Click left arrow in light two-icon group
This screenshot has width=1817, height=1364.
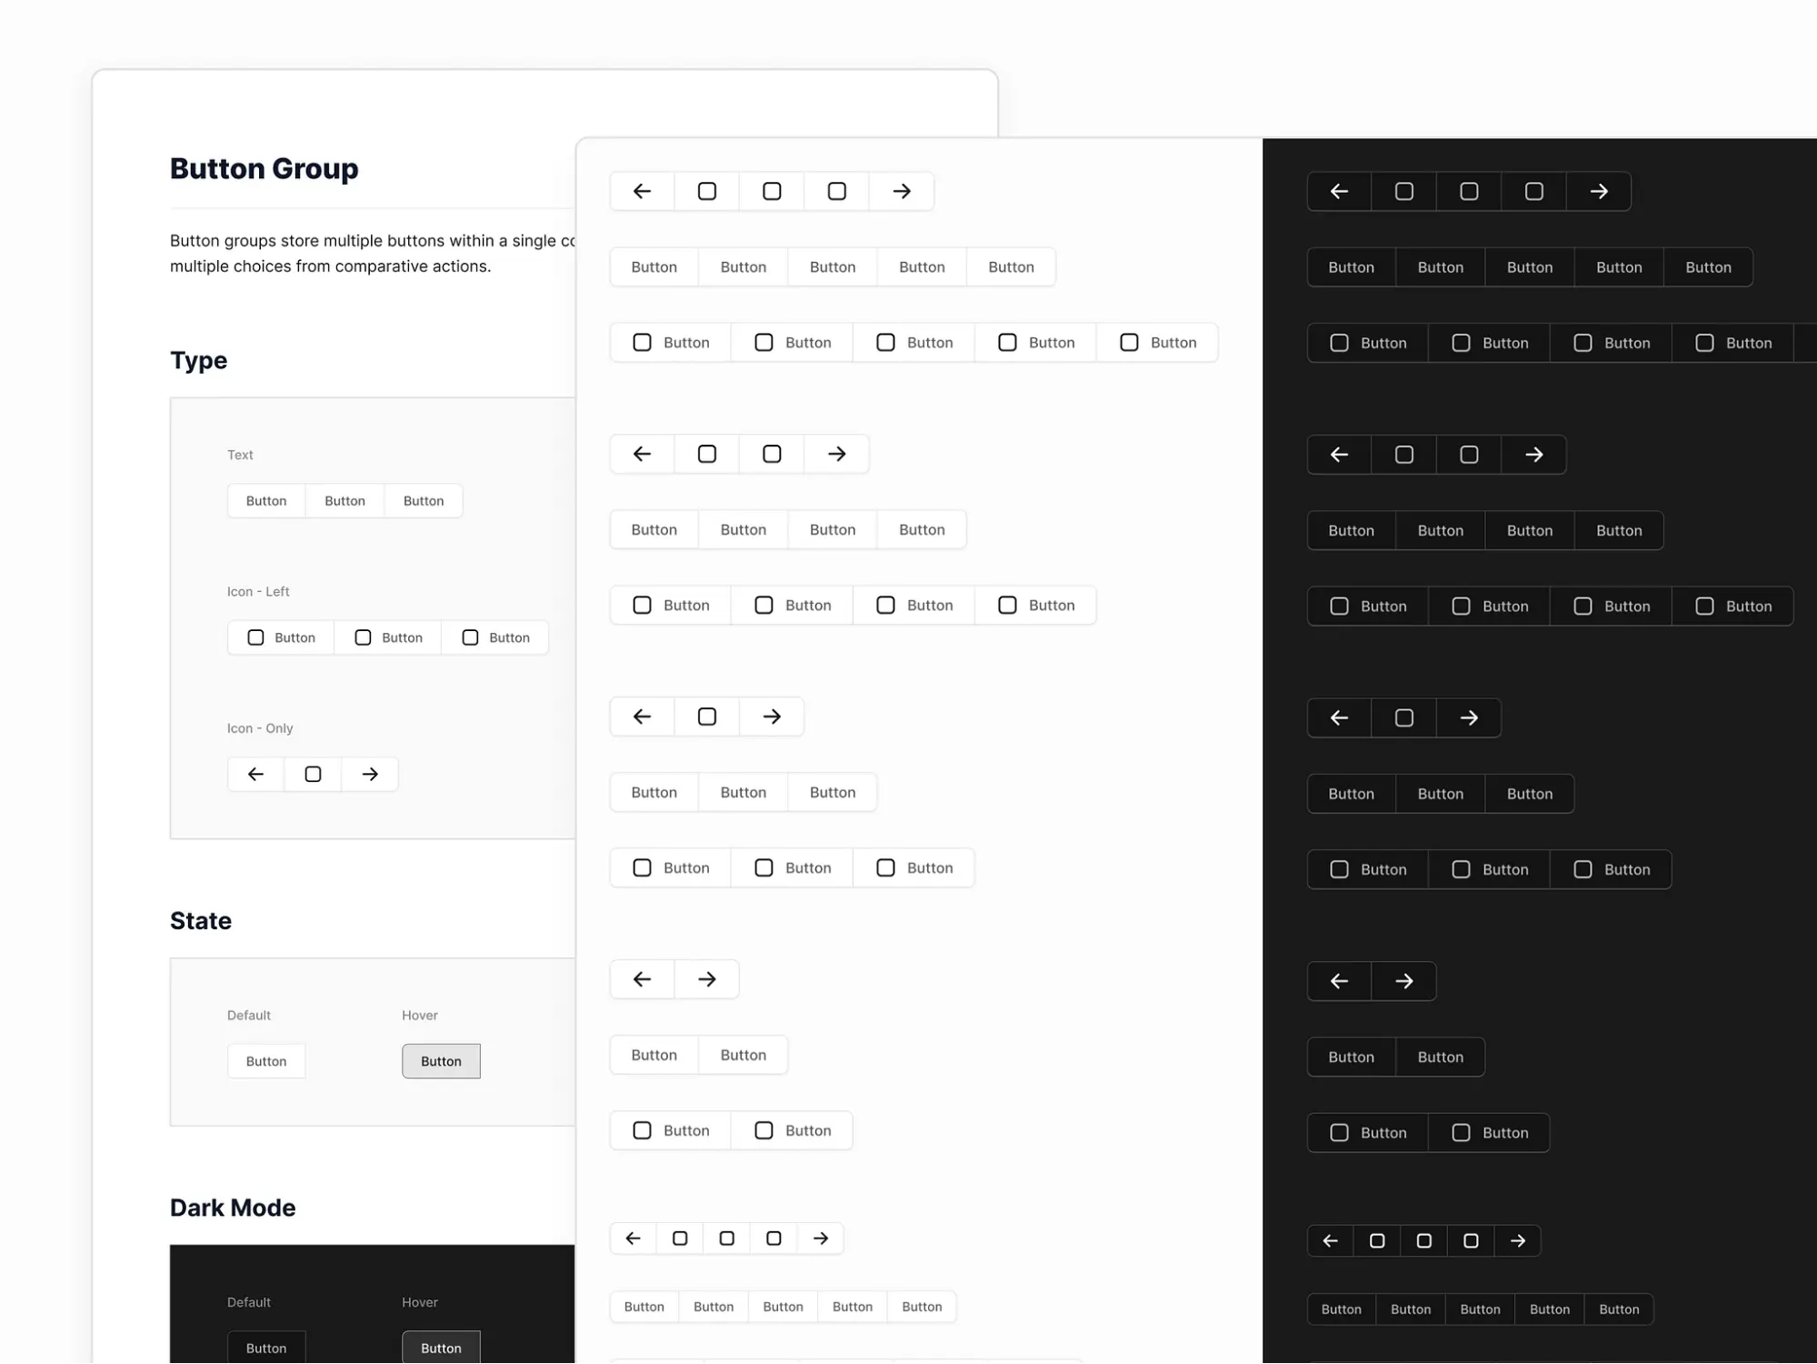pos(642,979)
